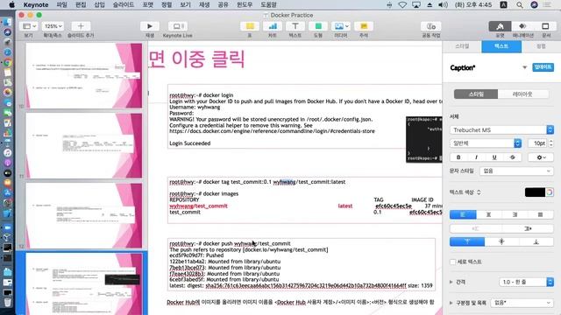The width and height of the screenshot is (561, 315).
Task: Open the character style (문자 스타일) dropdown
Action: pos(517,171)
